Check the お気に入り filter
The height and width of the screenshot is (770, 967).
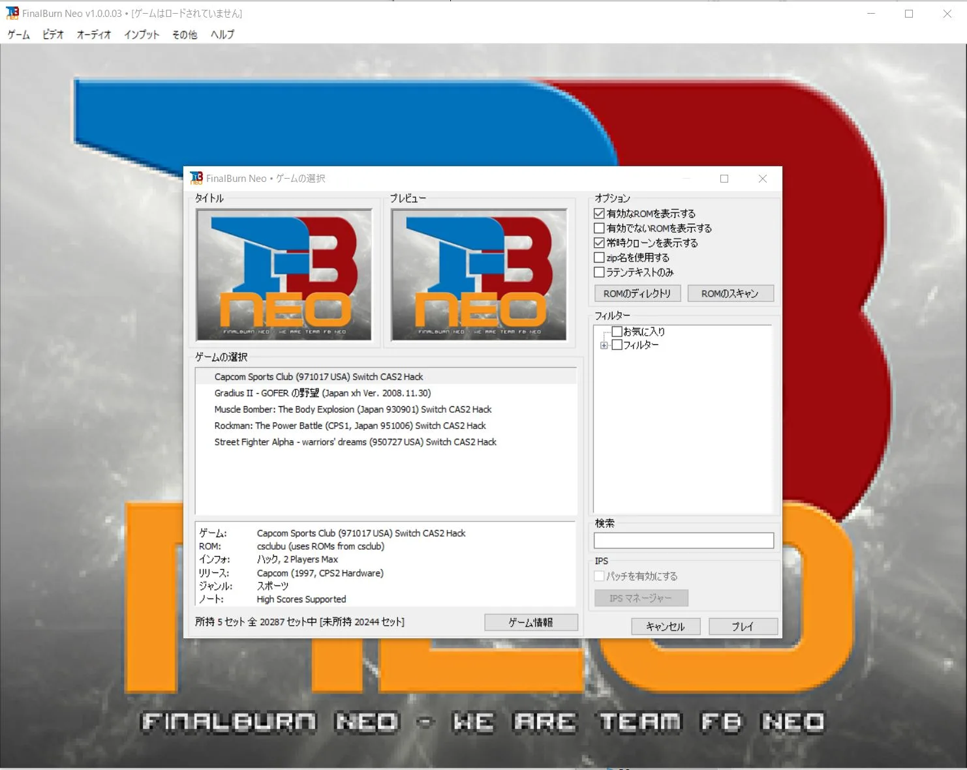pyautogui.click(x=617, y=331)
